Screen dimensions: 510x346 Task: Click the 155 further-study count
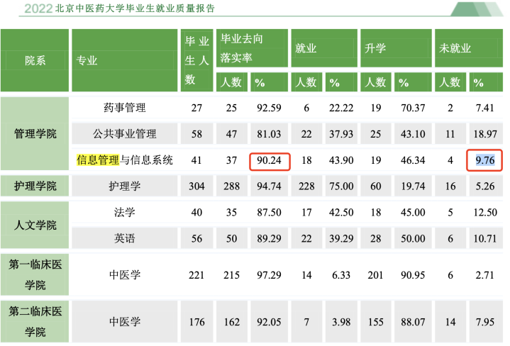tap(376, 323)
